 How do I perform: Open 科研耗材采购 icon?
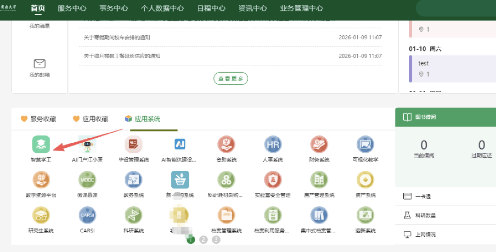(226, 179)
